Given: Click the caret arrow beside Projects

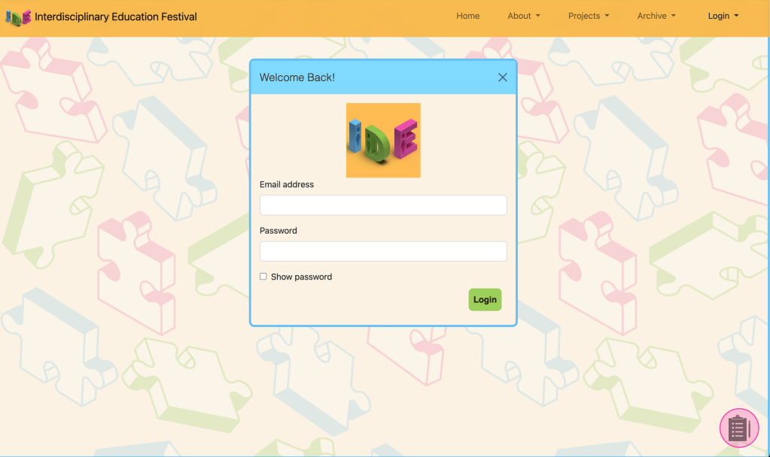Looking at the screenshot, I should 607,16.
